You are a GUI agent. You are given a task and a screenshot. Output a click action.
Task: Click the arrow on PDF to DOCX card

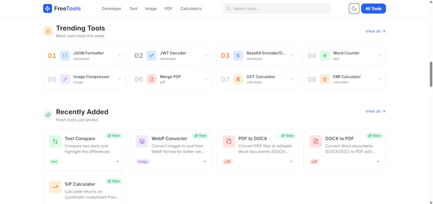291,161
